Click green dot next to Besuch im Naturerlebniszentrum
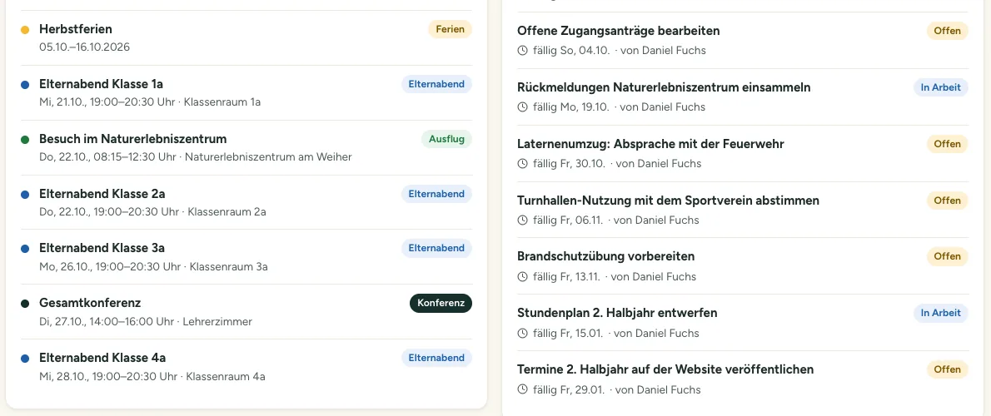This screenshot has width=991, height=416. tap(25, 140)
